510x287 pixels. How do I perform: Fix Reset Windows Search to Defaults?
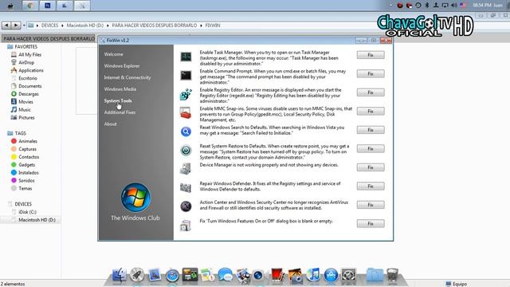(371, 130)
